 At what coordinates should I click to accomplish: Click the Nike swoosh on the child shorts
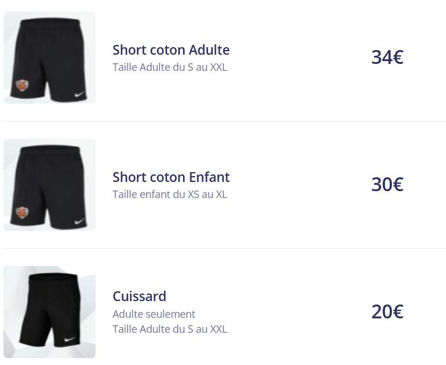tap(79, 221)
